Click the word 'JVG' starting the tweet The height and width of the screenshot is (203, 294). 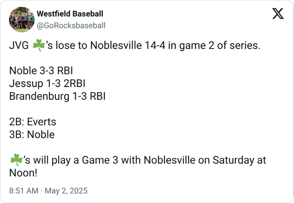[x=19, y=46]
